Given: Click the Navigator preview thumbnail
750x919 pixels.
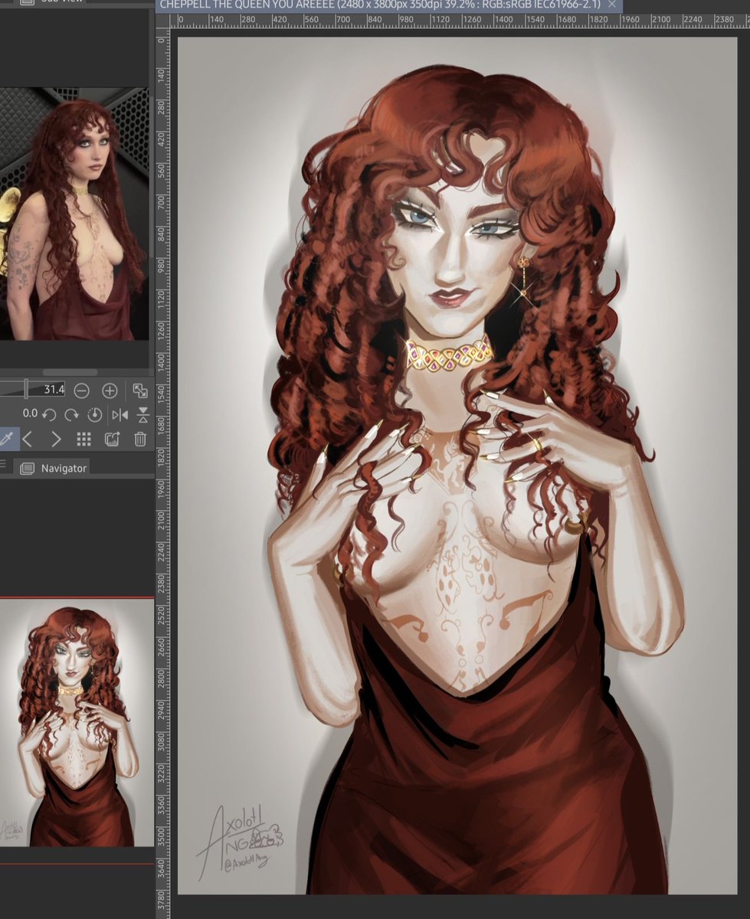Looking at the screenshot, I should tap(77, 722).
